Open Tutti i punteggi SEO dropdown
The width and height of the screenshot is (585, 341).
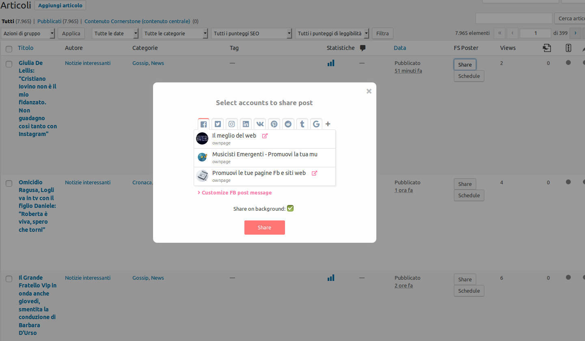(x=252, y=33)
